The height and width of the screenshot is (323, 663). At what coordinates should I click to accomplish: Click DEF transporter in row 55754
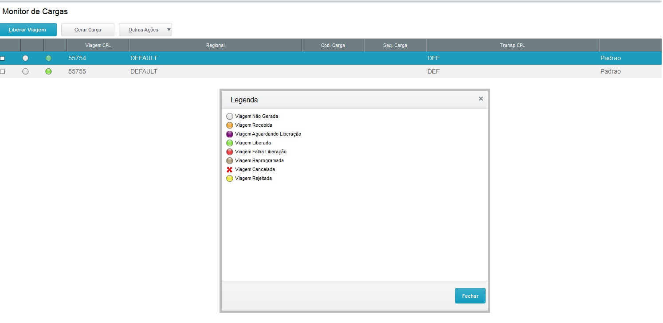434,58
